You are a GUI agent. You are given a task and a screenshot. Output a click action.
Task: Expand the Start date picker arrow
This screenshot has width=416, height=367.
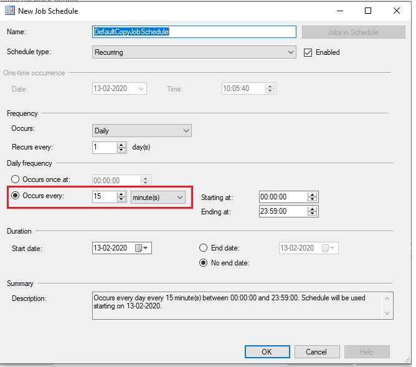pos(145,248)
